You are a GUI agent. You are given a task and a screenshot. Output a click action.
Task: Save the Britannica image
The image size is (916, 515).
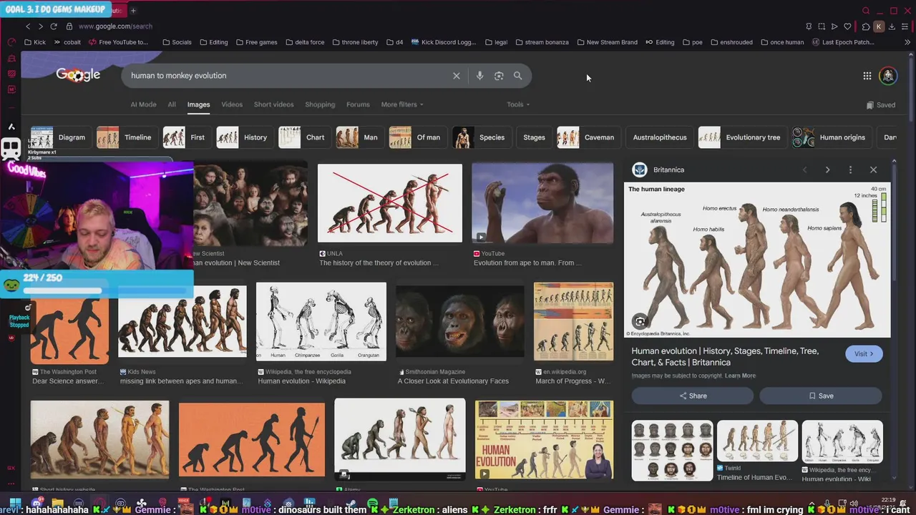pyautogui.click(x=821, y=396)
